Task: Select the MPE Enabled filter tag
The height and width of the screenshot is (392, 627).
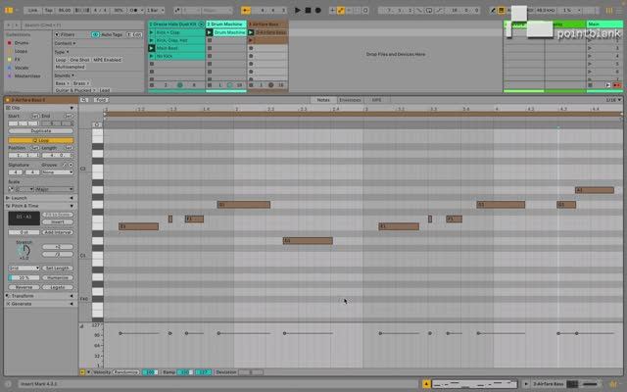Action: point(107,60)
